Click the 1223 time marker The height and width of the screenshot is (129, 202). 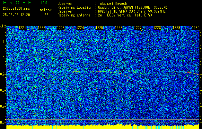(61, 28)
